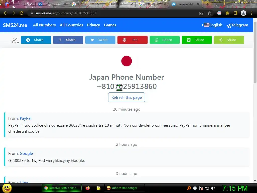
Task: Switch to the Discord tab
Action: 18,4
